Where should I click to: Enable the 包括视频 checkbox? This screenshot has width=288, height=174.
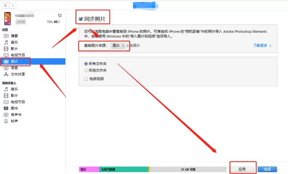(x=86, y=79)
